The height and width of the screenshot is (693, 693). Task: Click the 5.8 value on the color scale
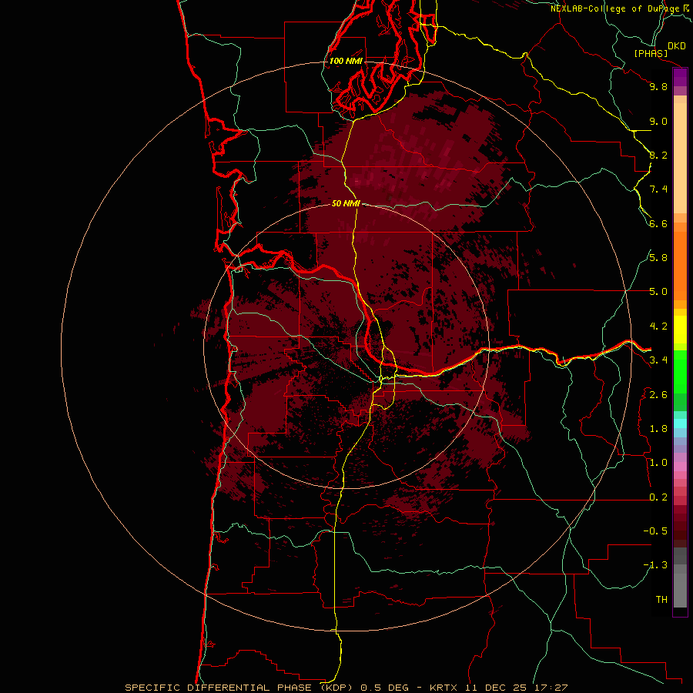[x=658, y=258]
